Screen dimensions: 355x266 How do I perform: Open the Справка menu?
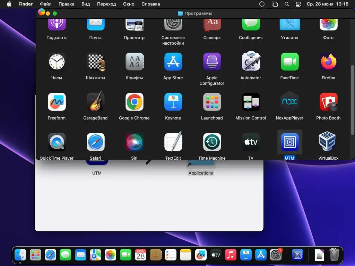click(x=151, y=4)
